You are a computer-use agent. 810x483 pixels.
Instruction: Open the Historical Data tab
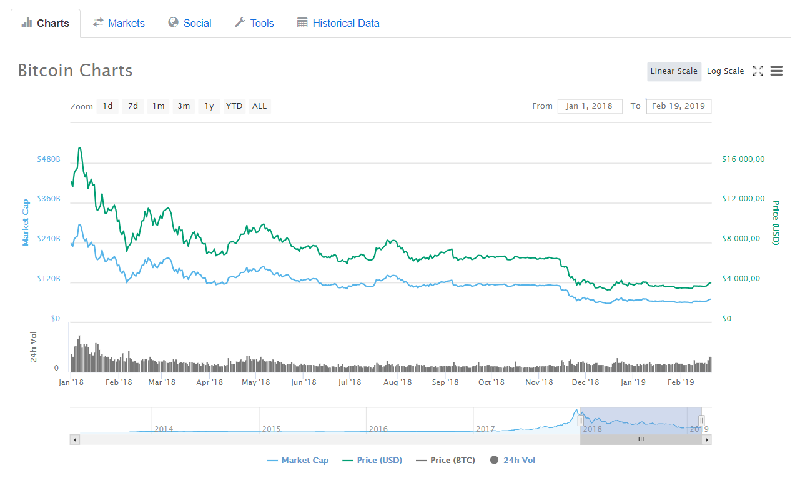click(x=338, y=23)
